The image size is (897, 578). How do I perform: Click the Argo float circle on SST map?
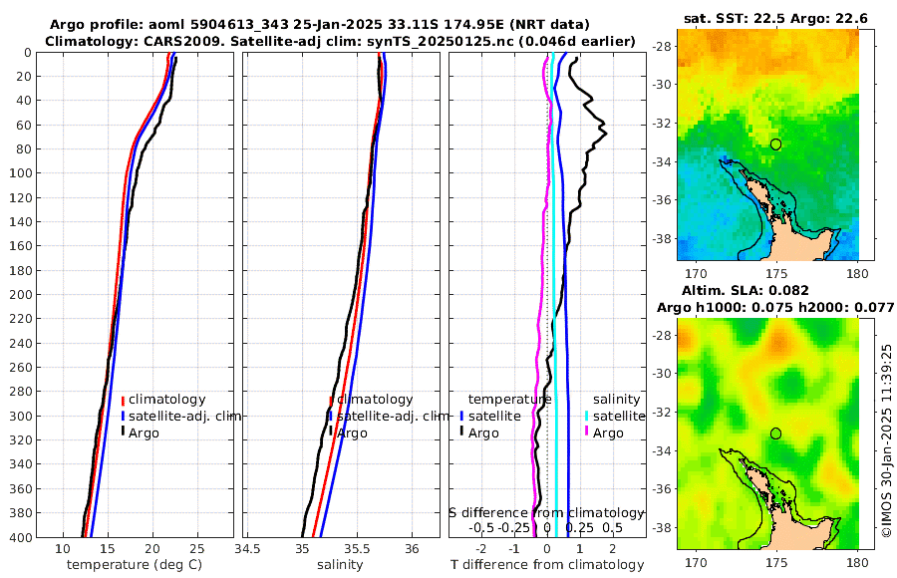tap(775, 144)
